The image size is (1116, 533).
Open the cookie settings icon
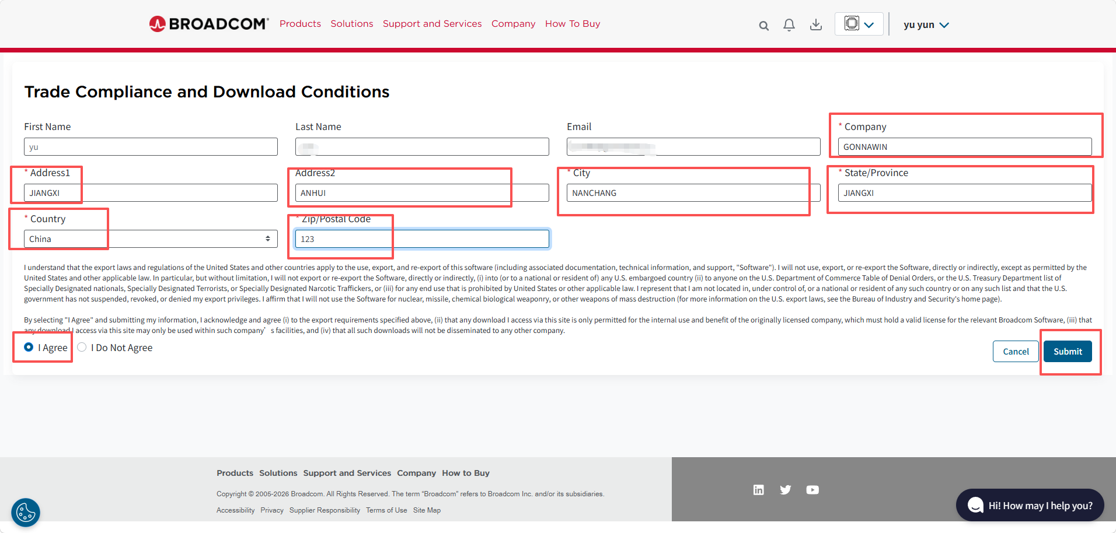coord(26,513)
